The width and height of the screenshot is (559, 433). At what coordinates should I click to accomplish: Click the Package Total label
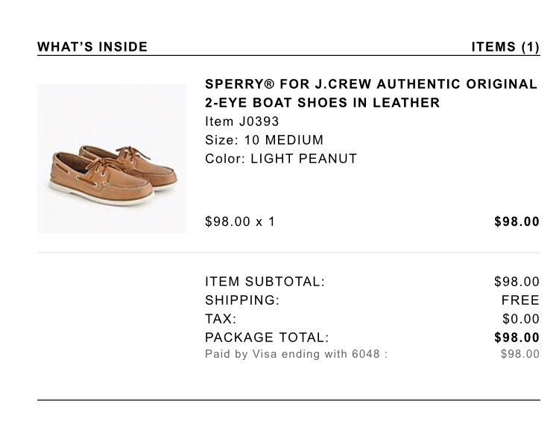point(267,338)
